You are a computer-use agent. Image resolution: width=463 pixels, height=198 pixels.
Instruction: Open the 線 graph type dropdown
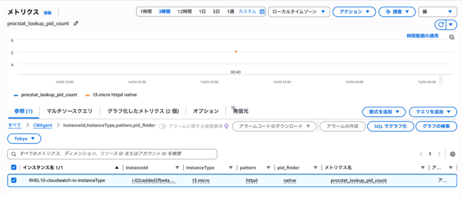click(438, 12)
